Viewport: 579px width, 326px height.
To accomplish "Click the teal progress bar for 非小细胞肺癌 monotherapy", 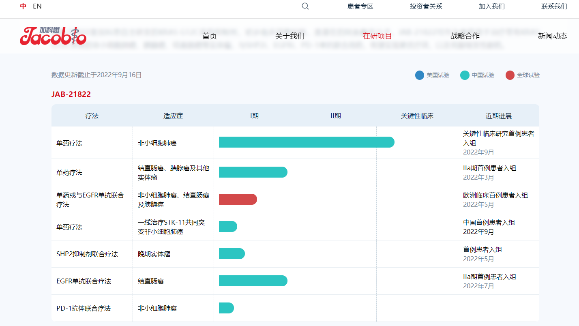I will click(x=307, y=142).
